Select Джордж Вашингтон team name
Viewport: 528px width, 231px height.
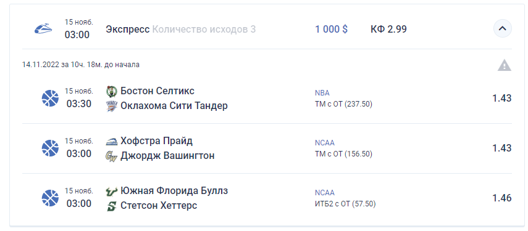167,156
